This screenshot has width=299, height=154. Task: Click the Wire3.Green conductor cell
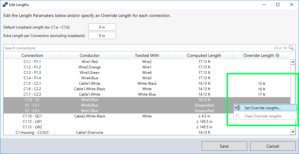[x=90, y=73]
